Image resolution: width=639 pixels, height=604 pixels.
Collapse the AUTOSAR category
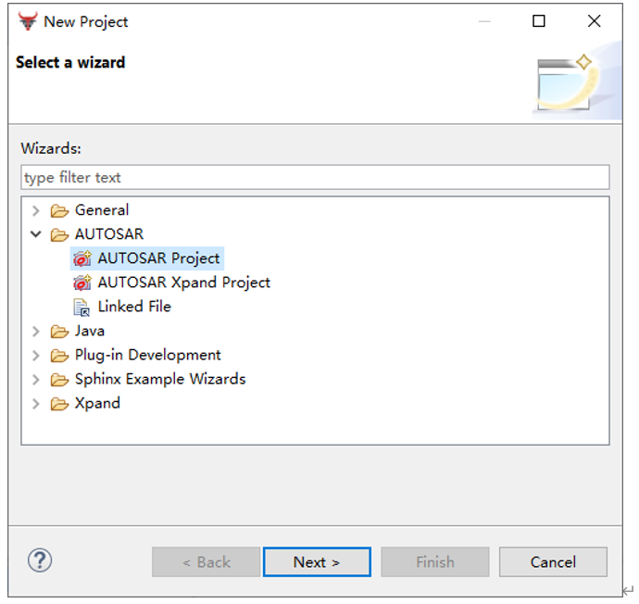click(36, 234)
